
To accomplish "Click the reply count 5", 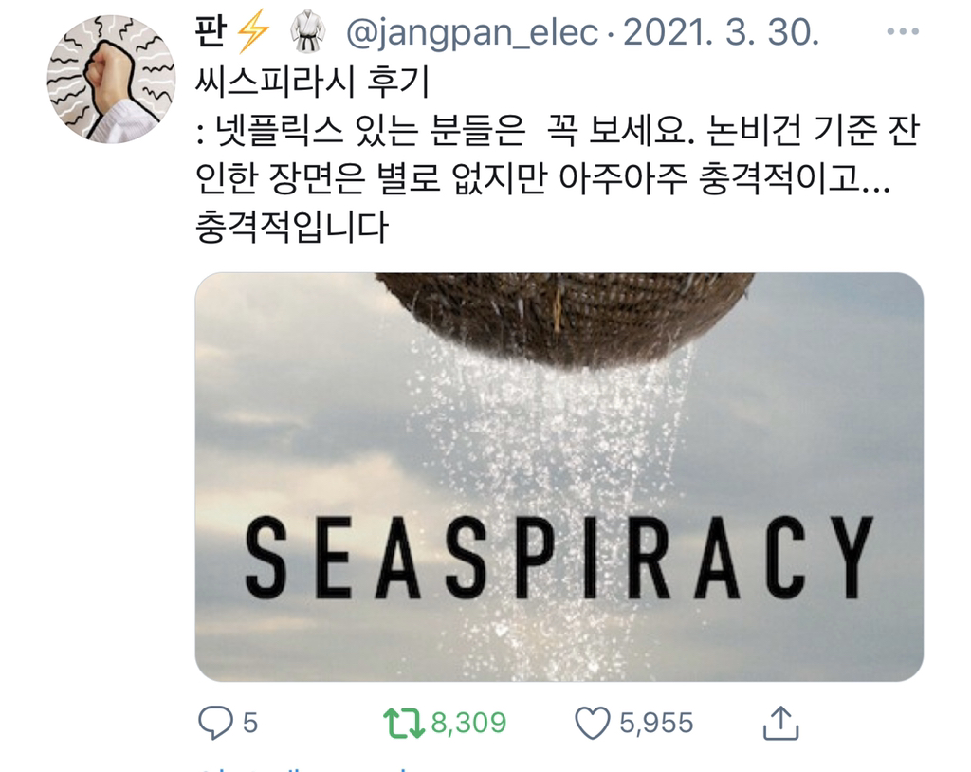I will coord(250,723).
